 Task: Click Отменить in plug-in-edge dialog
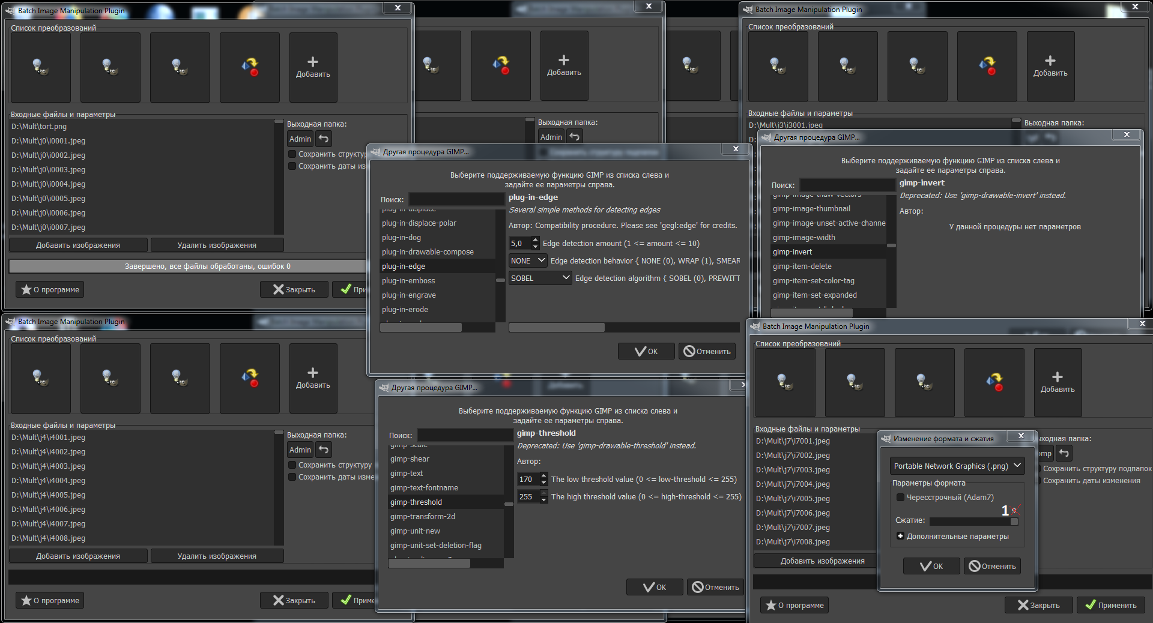pyautogui.click(x=707, y=351)
